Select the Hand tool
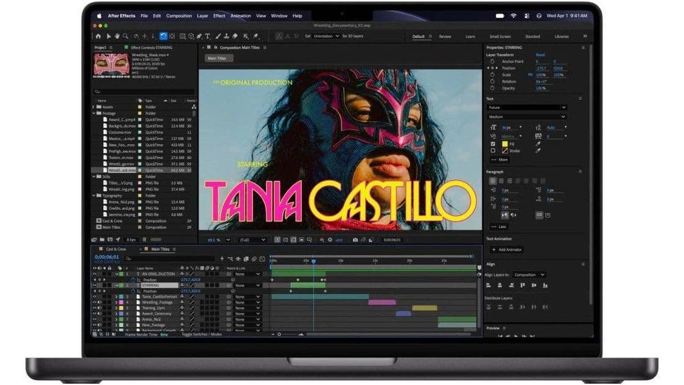Image resolution: width=684 pixels, height=385 pixels. pos(116,36)
